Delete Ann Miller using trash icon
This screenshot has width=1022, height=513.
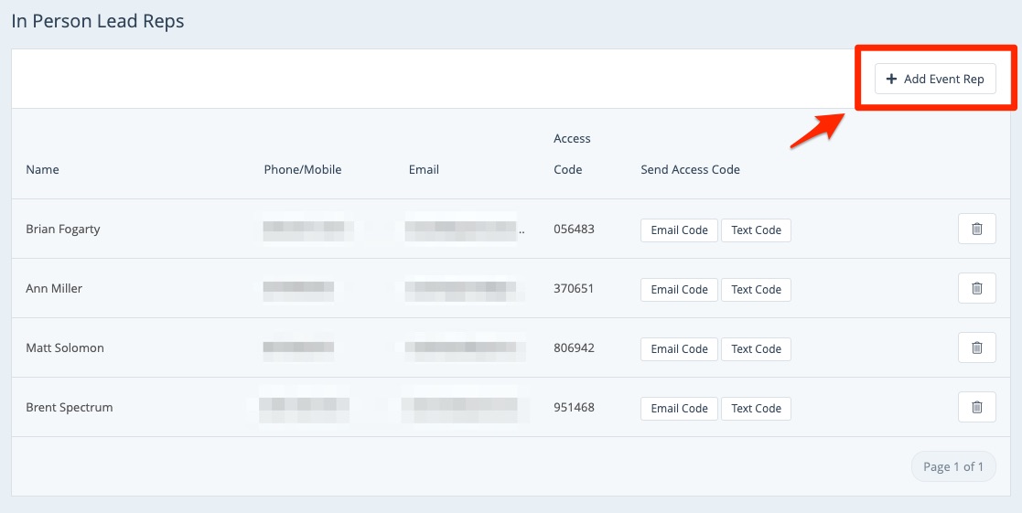coord(976,289)
